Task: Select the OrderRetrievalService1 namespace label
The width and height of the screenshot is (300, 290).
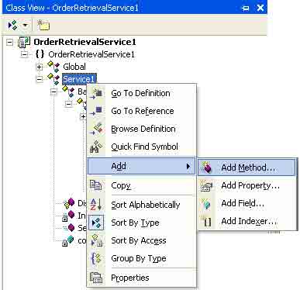Action: [91, 54]
